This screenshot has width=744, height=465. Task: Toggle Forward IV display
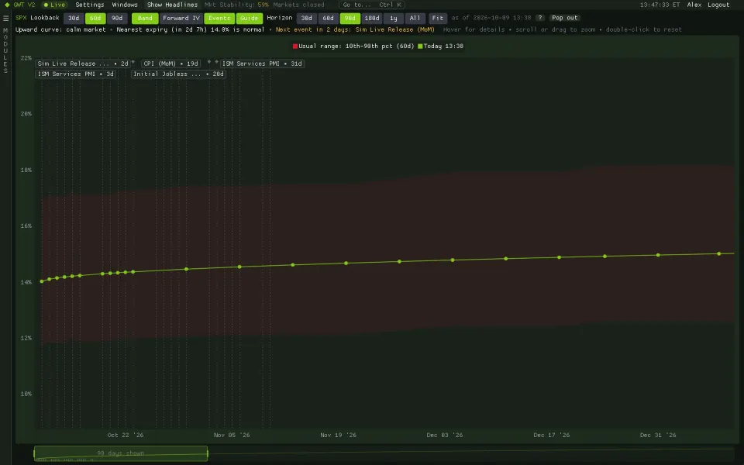[181, 18]
